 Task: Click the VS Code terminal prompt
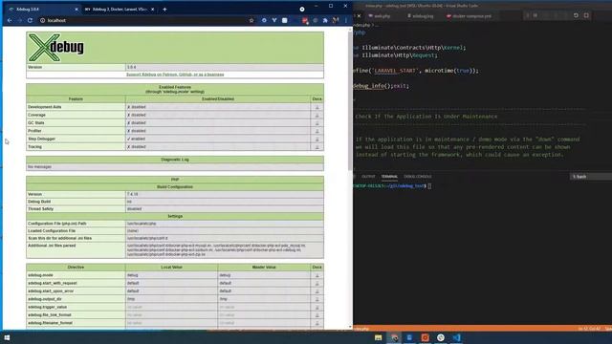pos(391,186)
